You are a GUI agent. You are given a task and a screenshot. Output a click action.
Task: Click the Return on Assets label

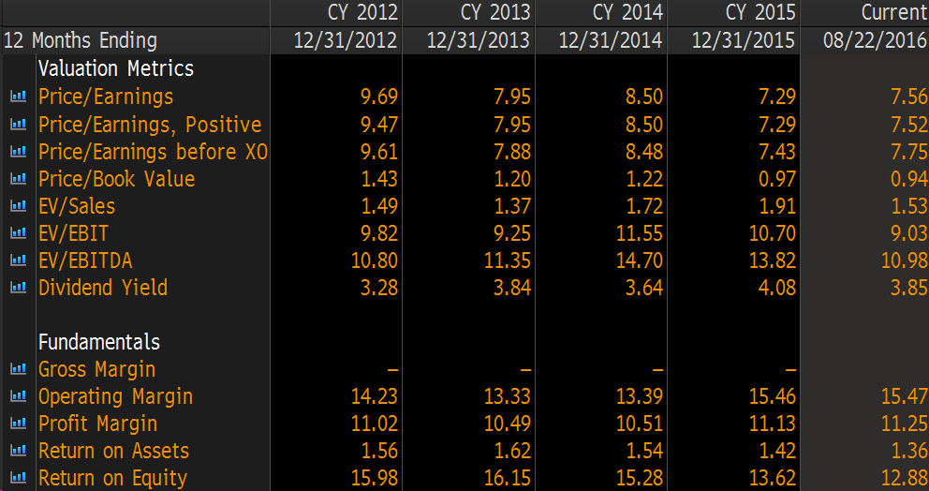pyautogui.click(x=113, y=452)
